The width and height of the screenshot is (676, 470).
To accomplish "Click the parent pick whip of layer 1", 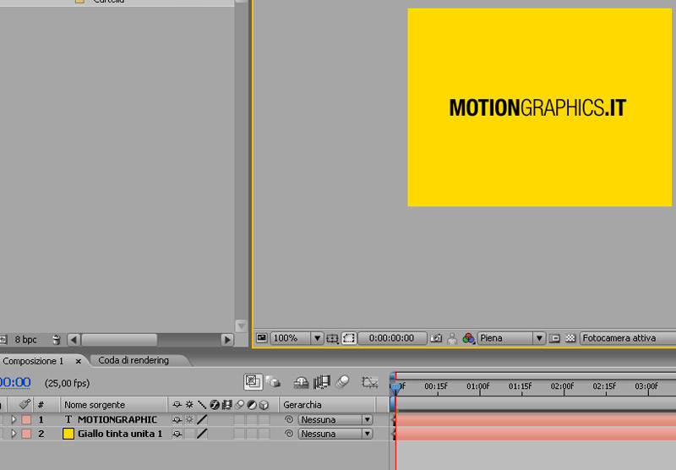I will pos(289,419).
